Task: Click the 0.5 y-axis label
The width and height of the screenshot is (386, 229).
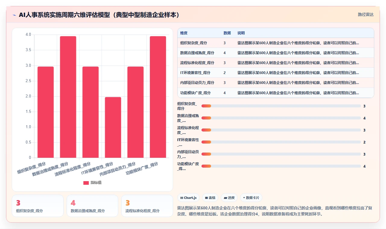Action: 28,142
